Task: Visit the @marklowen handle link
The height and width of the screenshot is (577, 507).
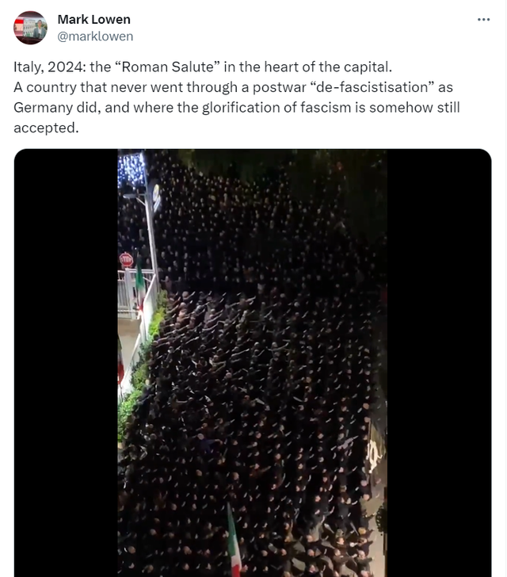Action: click(x=95, y=36)
